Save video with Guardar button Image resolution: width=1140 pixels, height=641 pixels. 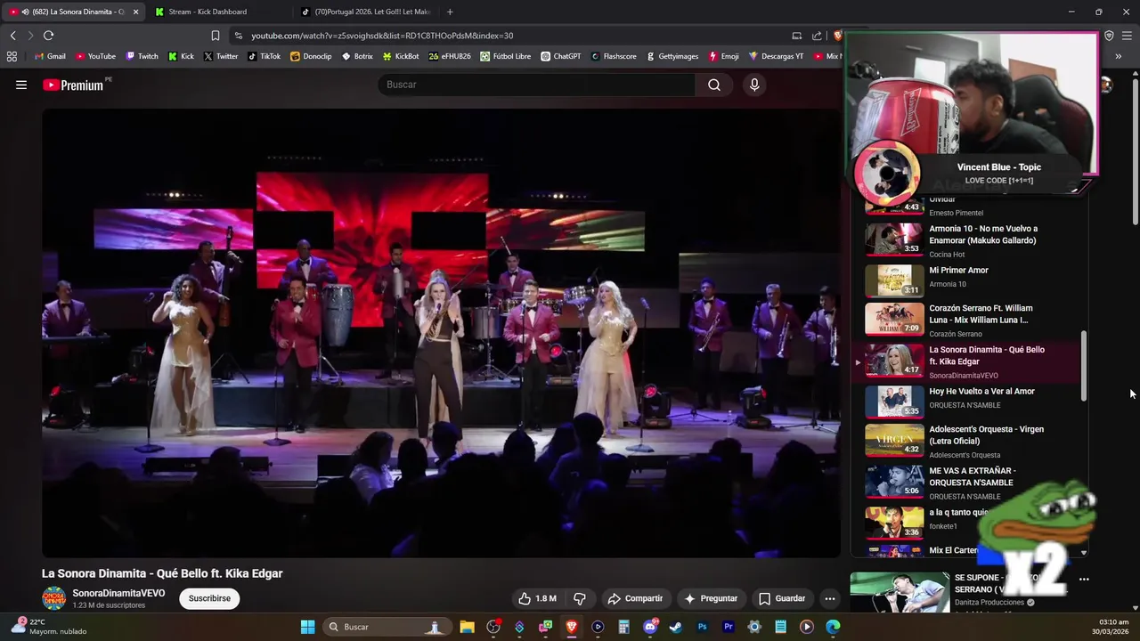[x=782, y=598]
